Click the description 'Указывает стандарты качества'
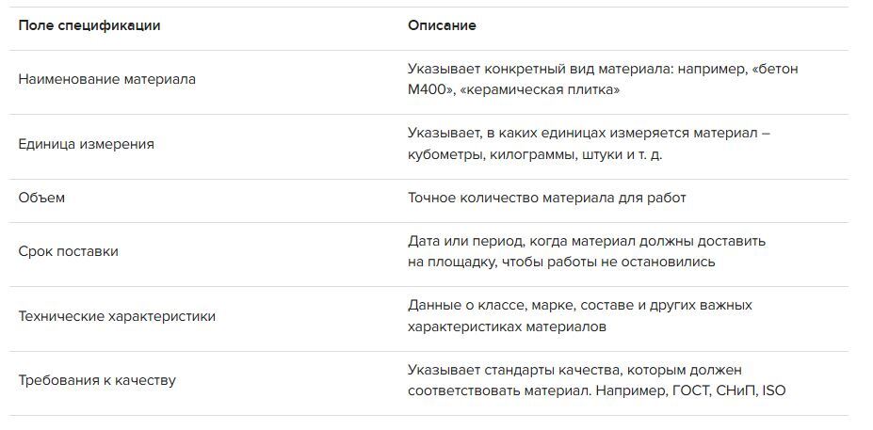 point(597,380)
